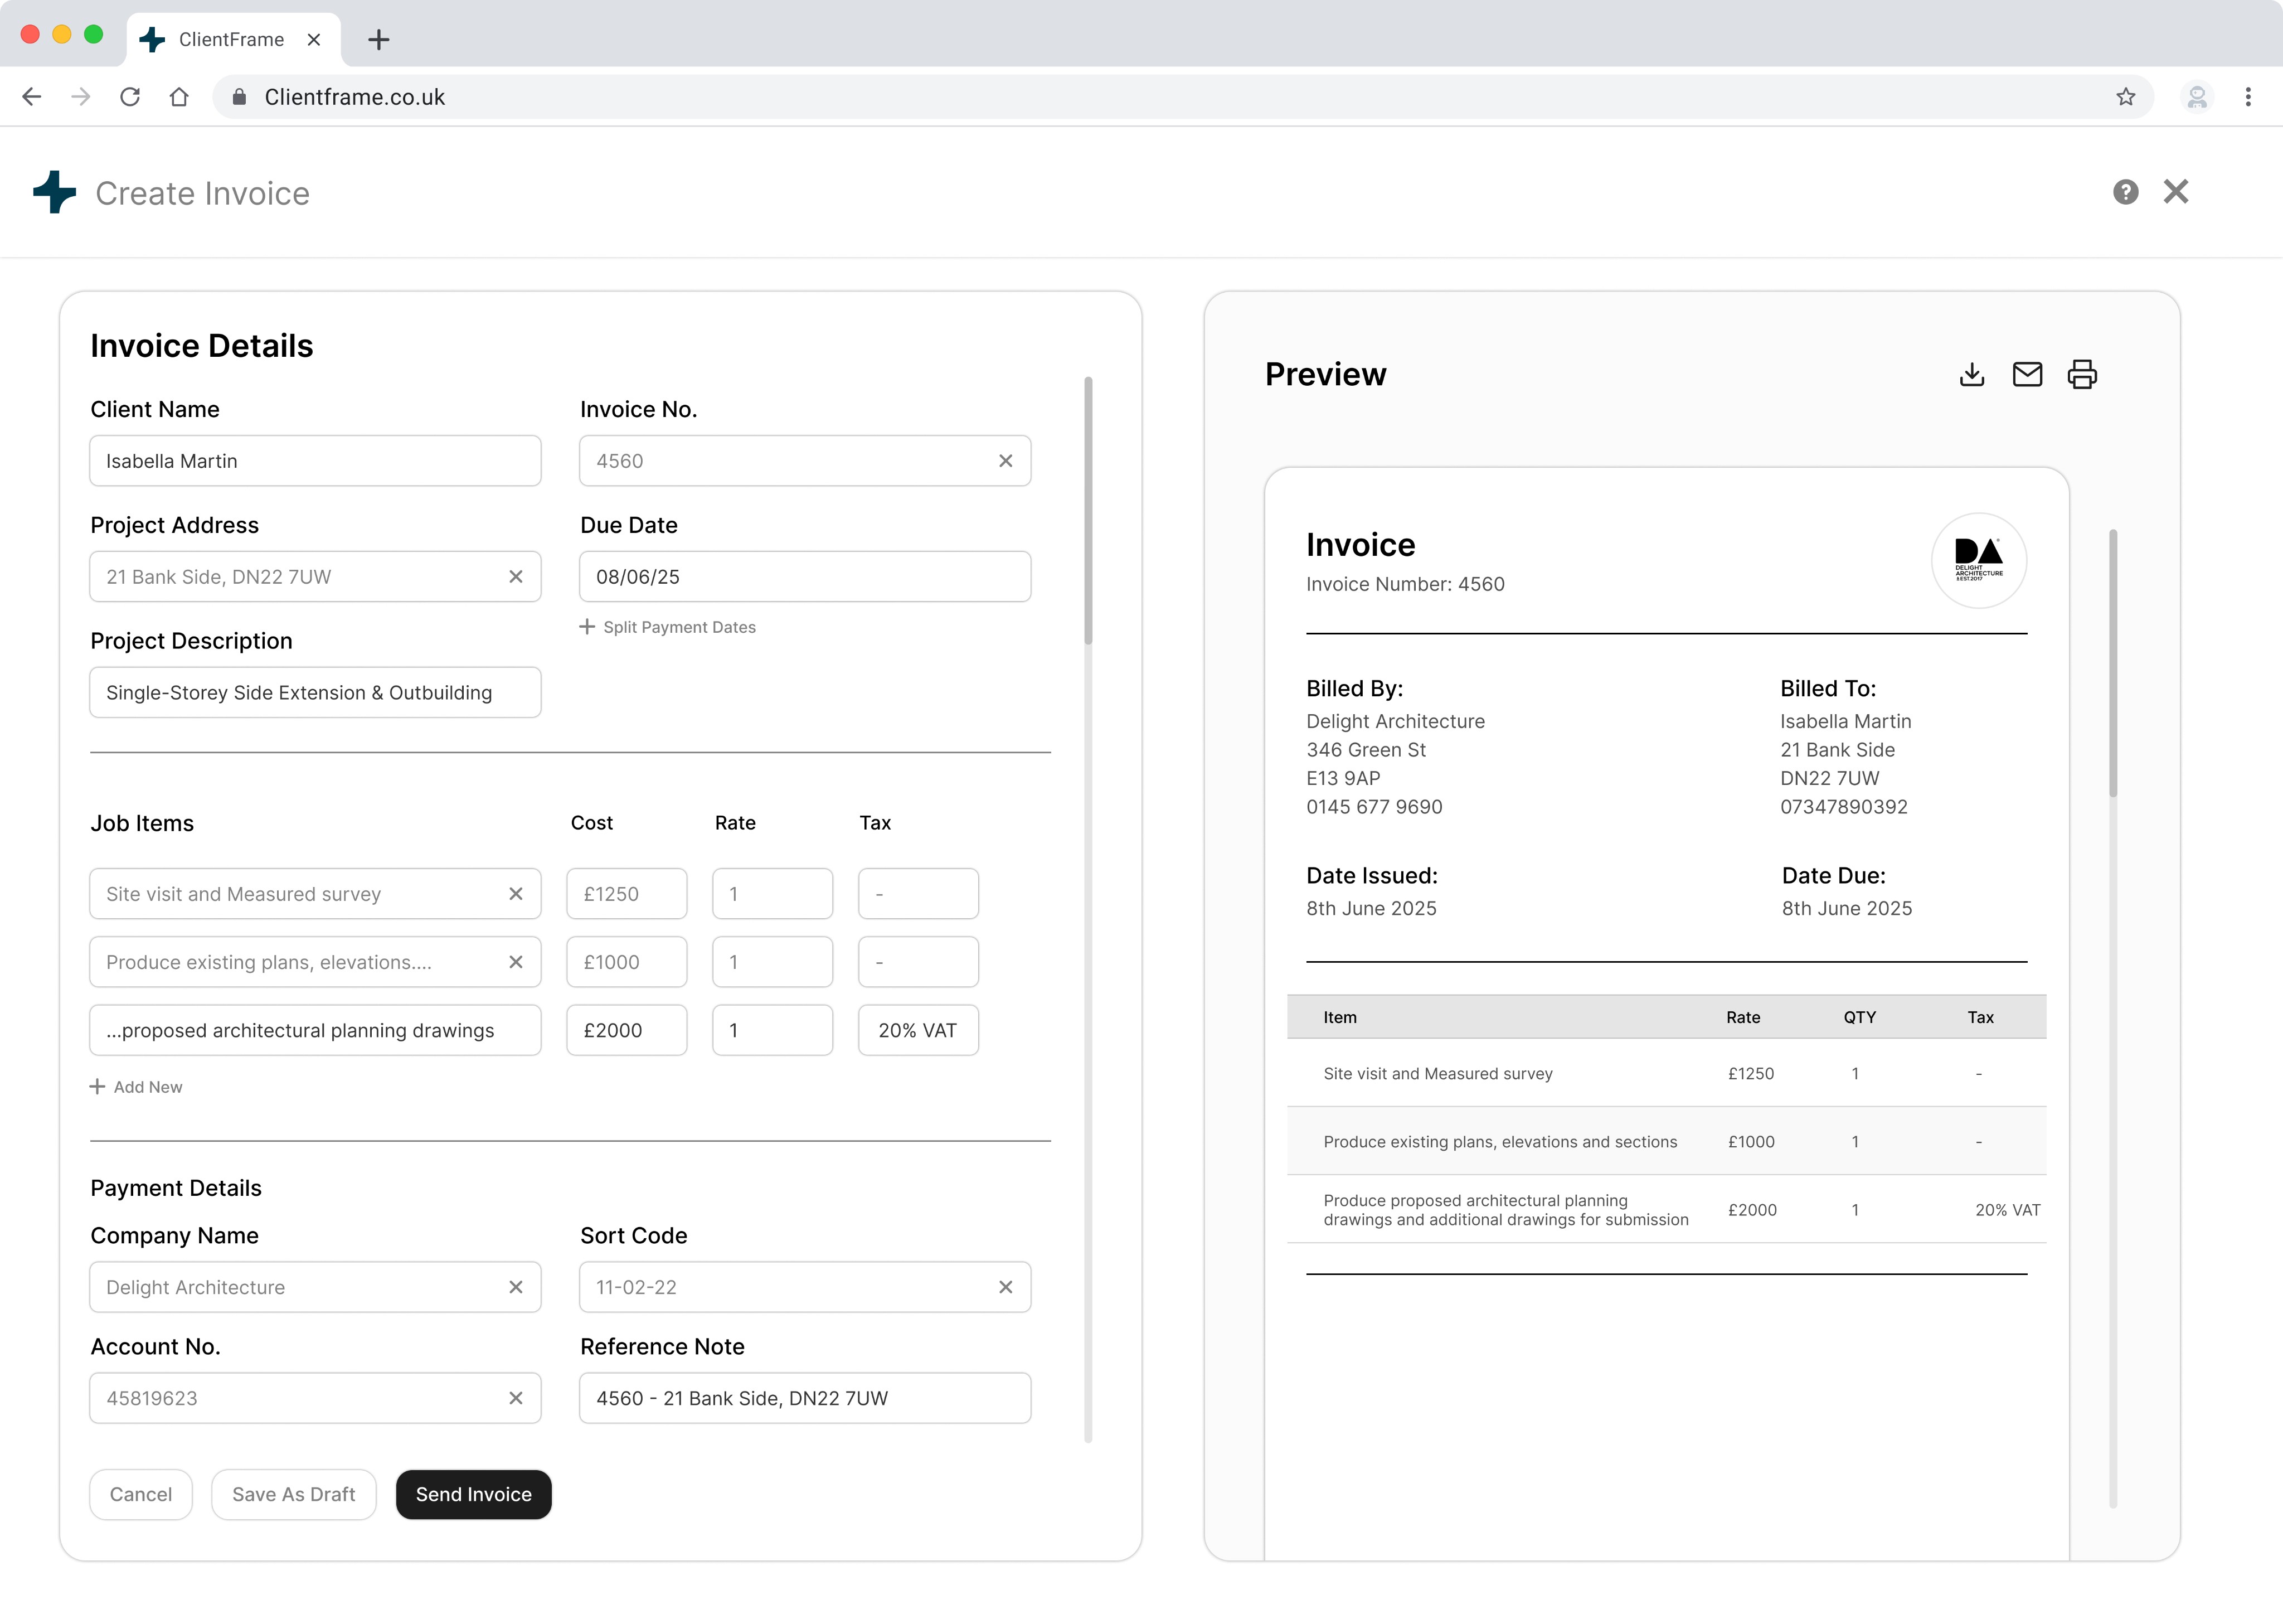
Task: Switch to the ClientFrame browser tab
Action: pos(230,39)
